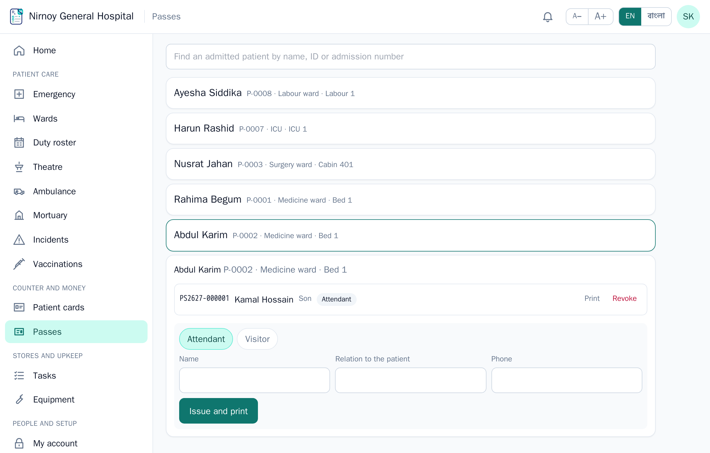Open Incidents from the sidebar
Viewport: 710px width, 453px height.
point(76,240)
